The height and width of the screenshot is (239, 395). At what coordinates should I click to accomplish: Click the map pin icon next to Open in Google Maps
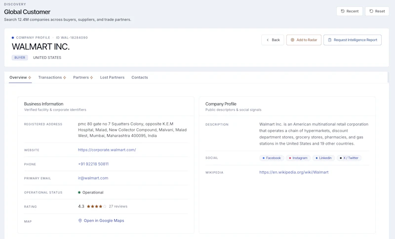(80, 221)
